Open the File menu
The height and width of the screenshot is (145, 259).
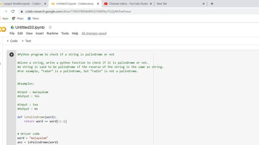[x=12, y=33]
